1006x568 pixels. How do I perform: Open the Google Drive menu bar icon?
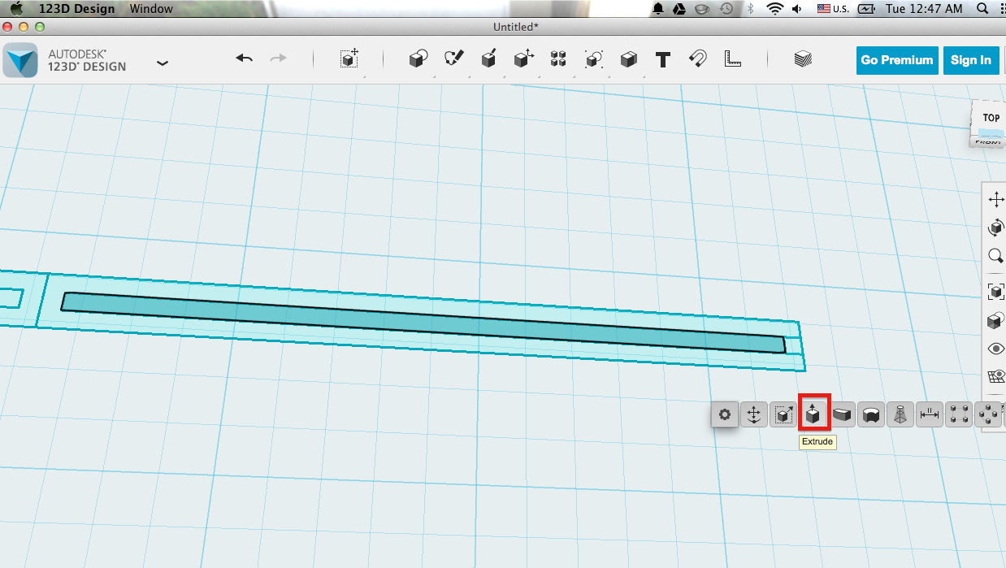(680, 8)
